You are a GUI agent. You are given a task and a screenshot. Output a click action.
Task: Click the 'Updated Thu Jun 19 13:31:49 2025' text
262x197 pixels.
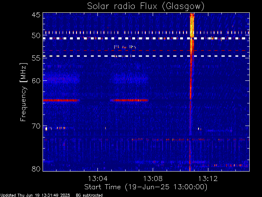(35, 195)
